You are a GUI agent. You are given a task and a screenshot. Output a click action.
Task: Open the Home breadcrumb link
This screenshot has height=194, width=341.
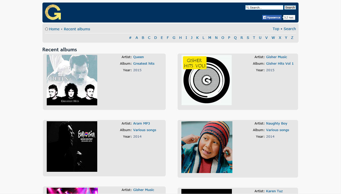click(x=54, y=29)
